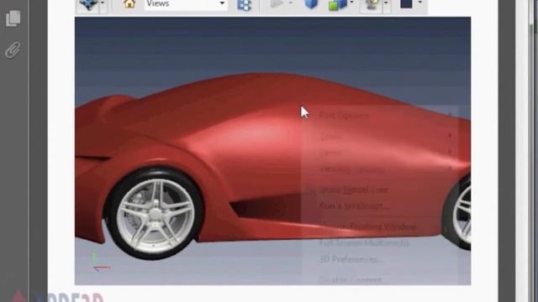538x302 pixels.
Task: Open the Attachments paperclip panel icon
Action: tap(13, 50)
